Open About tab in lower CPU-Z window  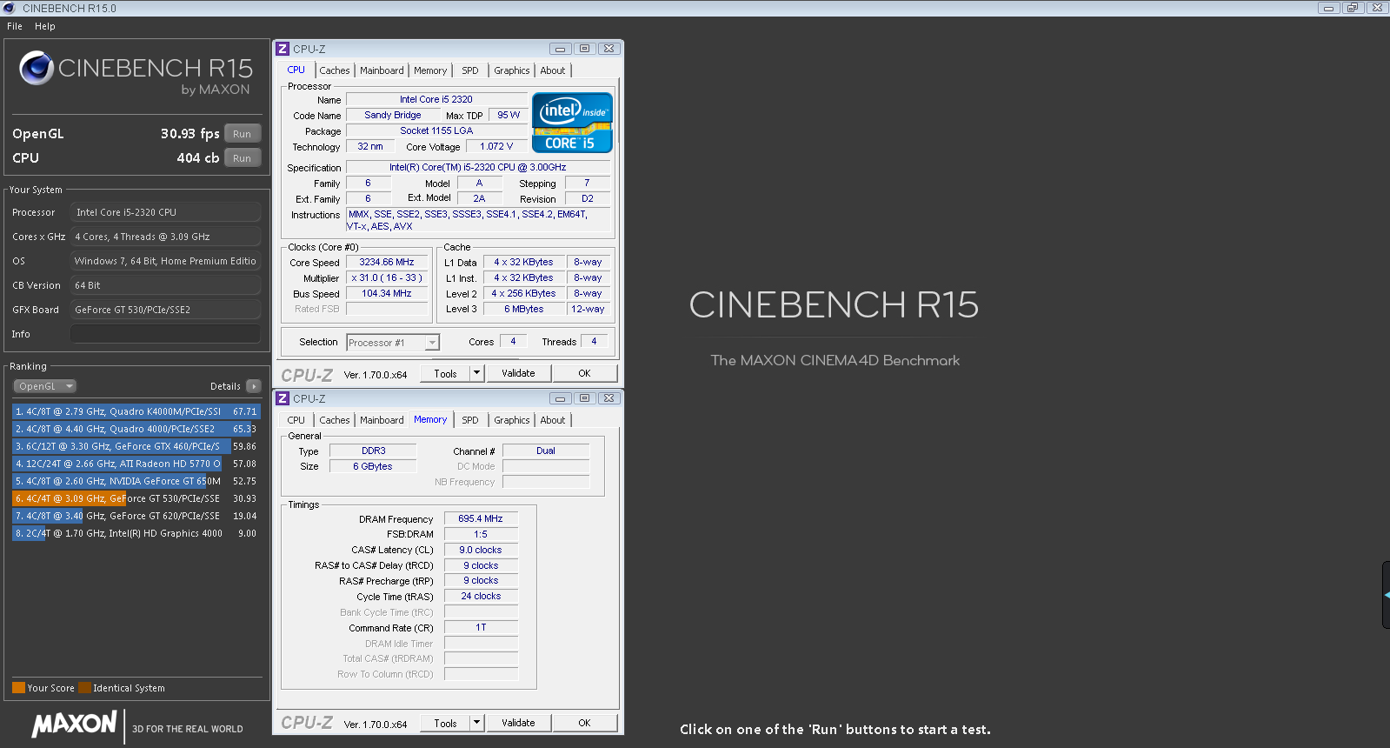(553, 420)
